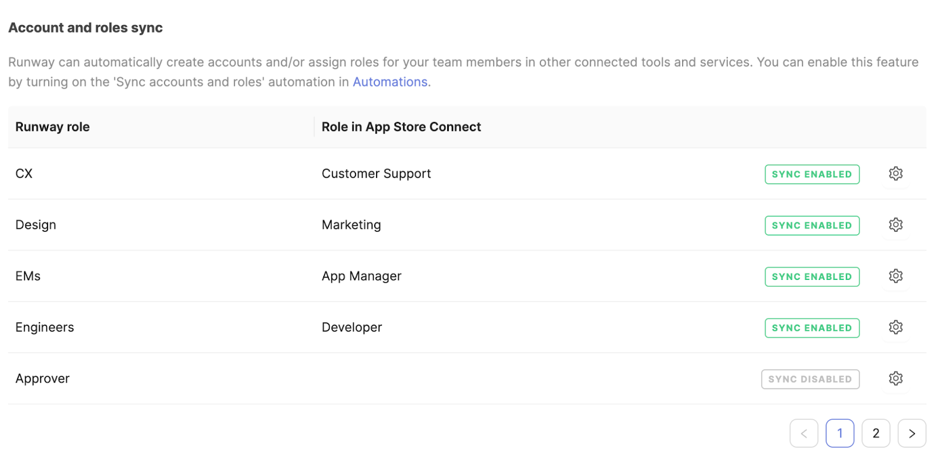
Task: Open settings gear for CX role
Action: [895, 174]
